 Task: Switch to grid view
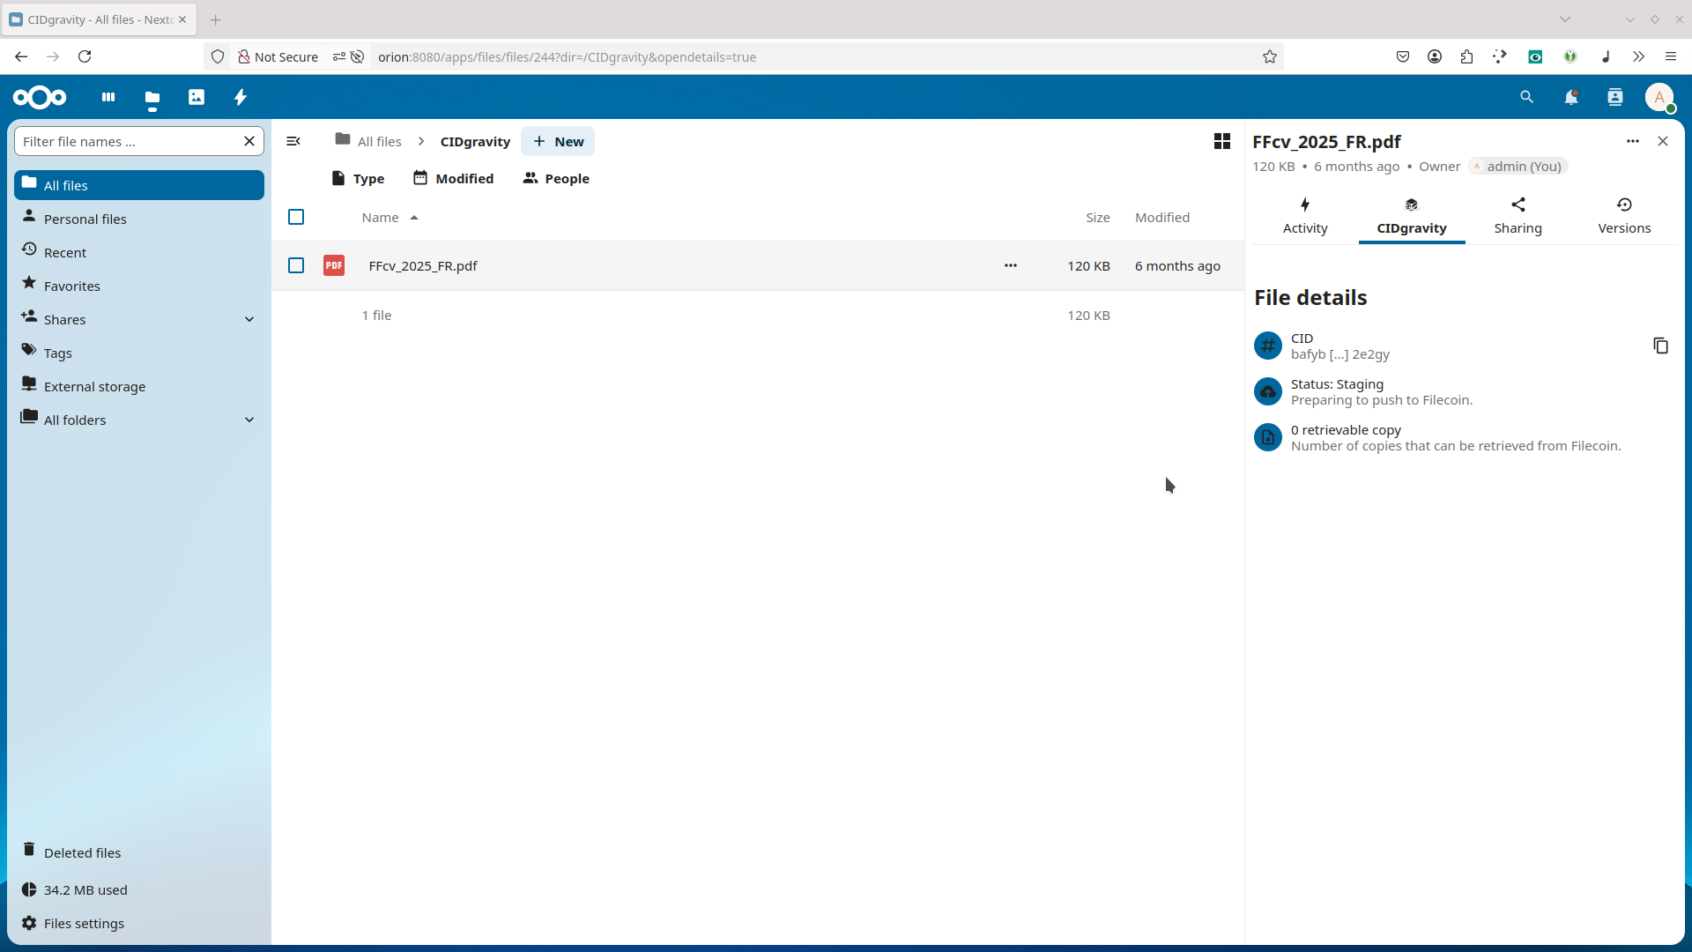coord(1222,141)
